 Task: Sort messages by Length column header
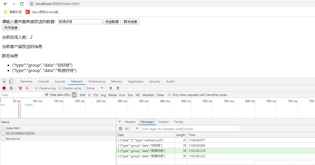(181, 135)
